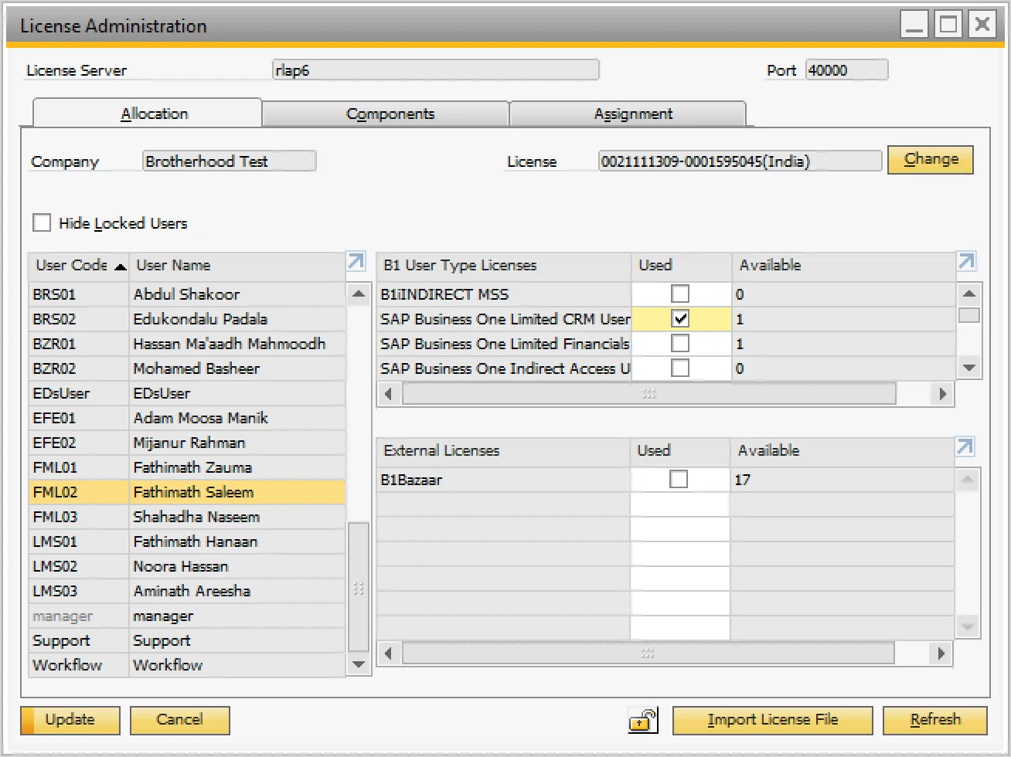Select user Fathimath Saleem

tap(187, 492)
